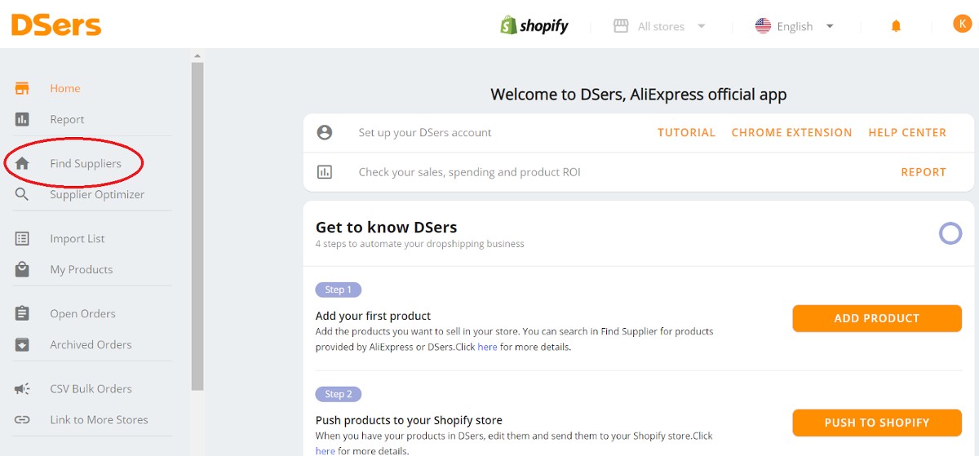The width and height of the screenshot is (979, 456).
Task: Click the Open Orders clipboard icon
Action: pyautogui.click(x=22, y=313)
